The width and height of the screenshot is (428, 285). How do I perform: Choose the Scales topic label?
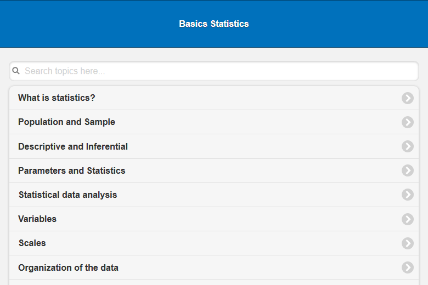coord(32,243)
